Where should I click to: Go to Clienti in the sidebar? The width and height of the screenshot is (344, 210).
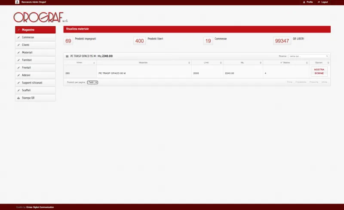(x=35, y=45)
